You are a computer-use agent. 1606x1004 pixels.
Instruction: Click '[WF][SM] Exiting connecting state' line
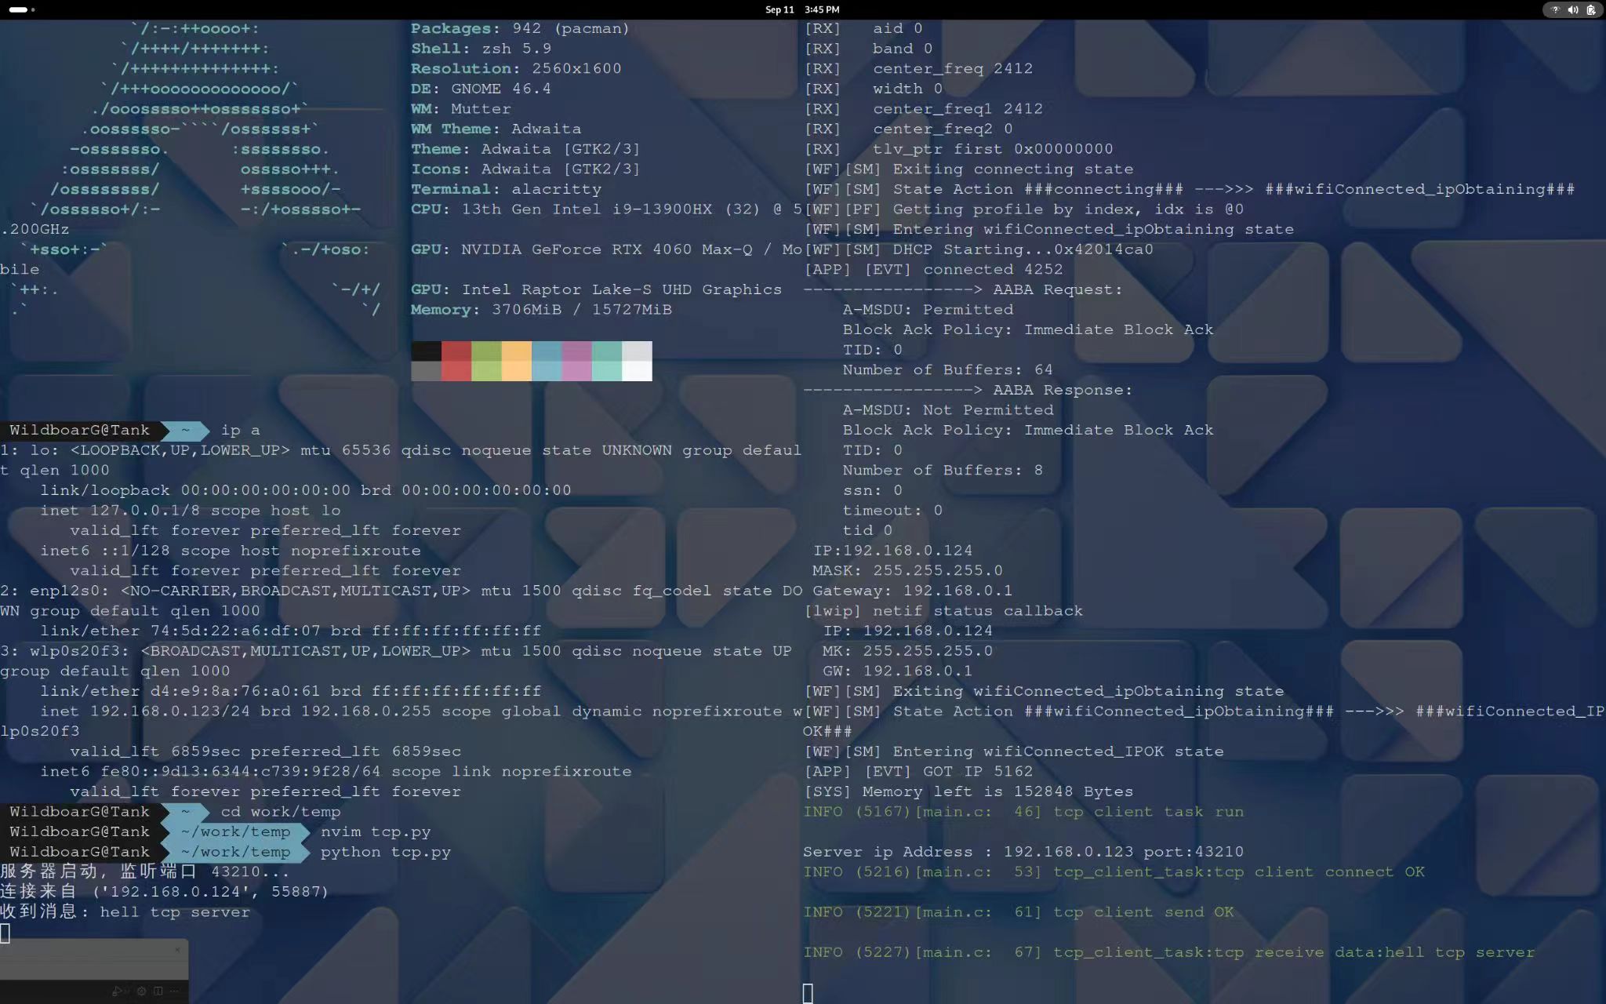968,169
